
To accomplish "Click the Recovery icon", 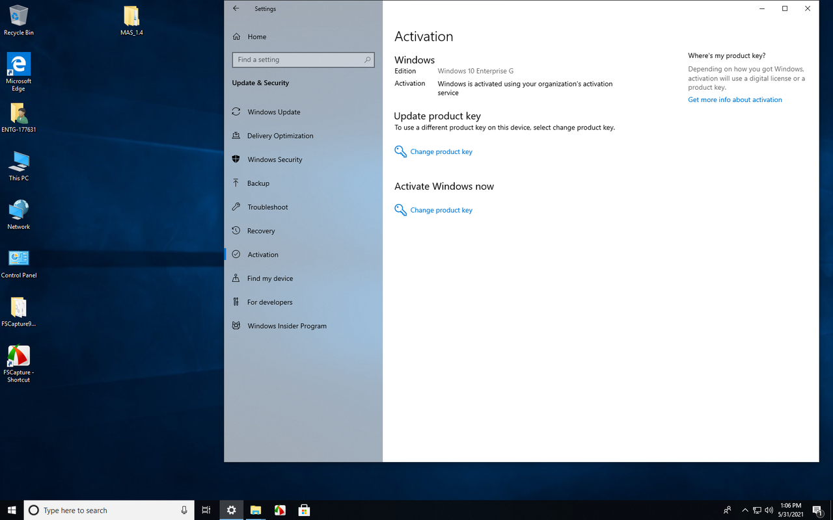I will tap(236, 231).
